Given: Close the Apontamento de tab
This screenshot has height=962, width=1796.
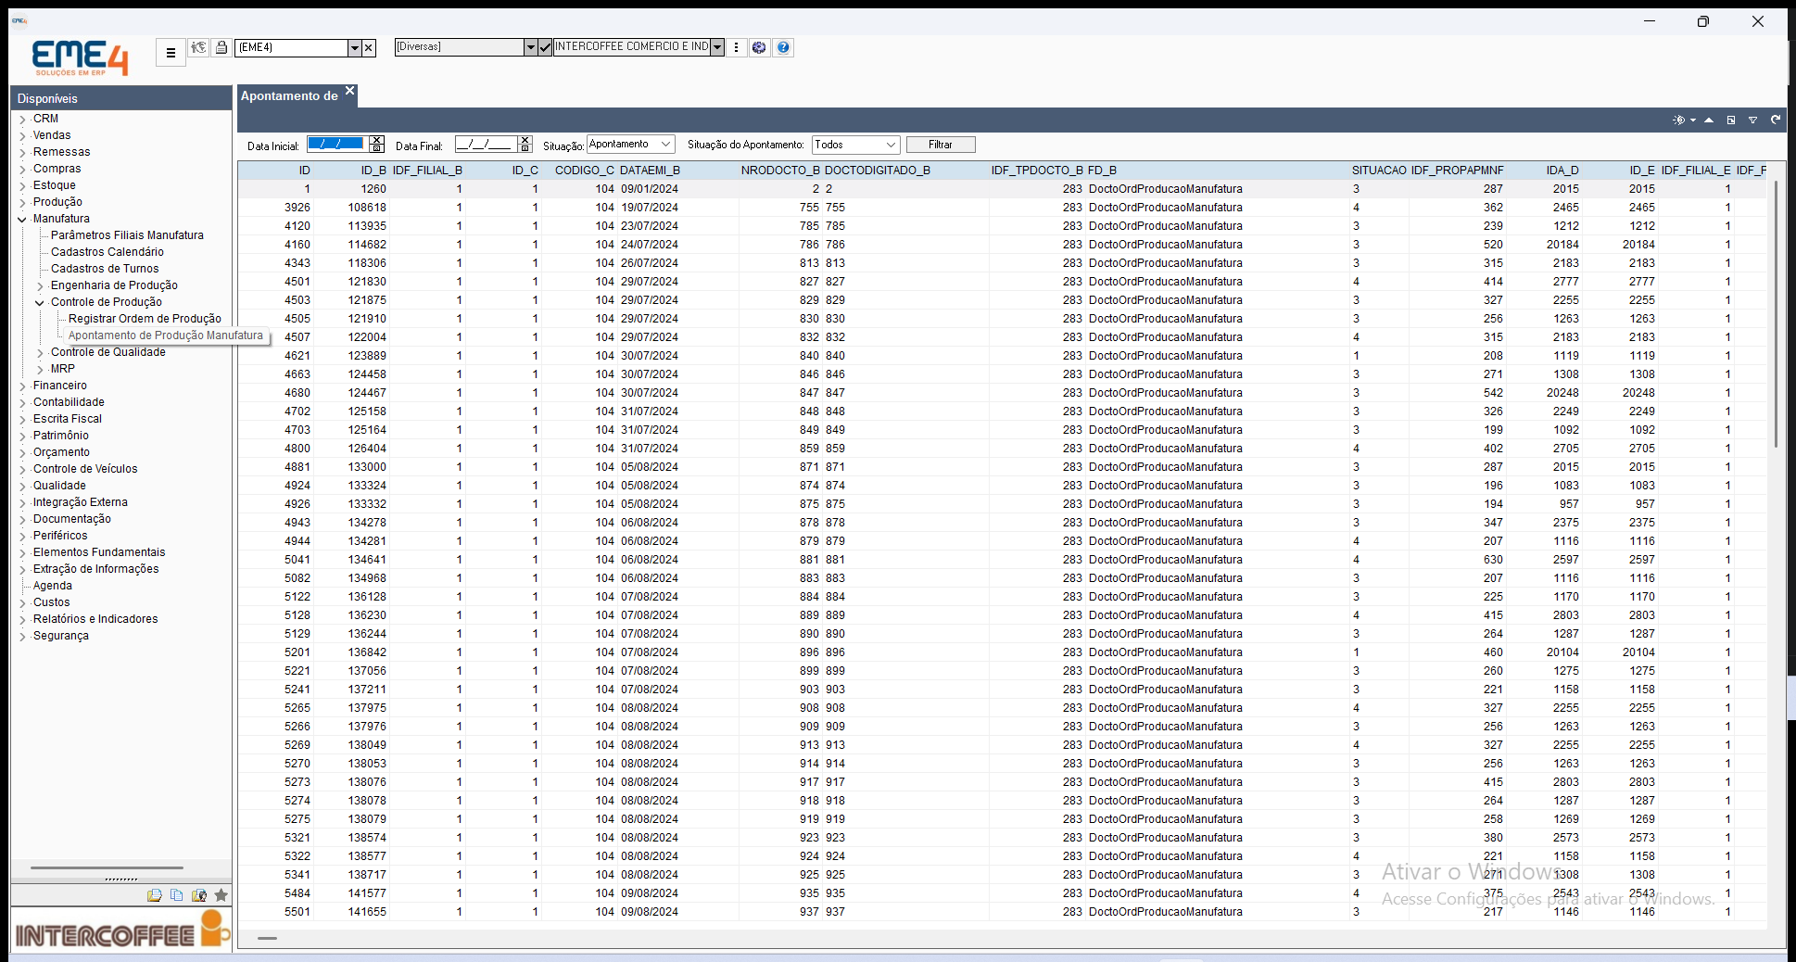Looking at the screenshot, I should click(350, 91).
